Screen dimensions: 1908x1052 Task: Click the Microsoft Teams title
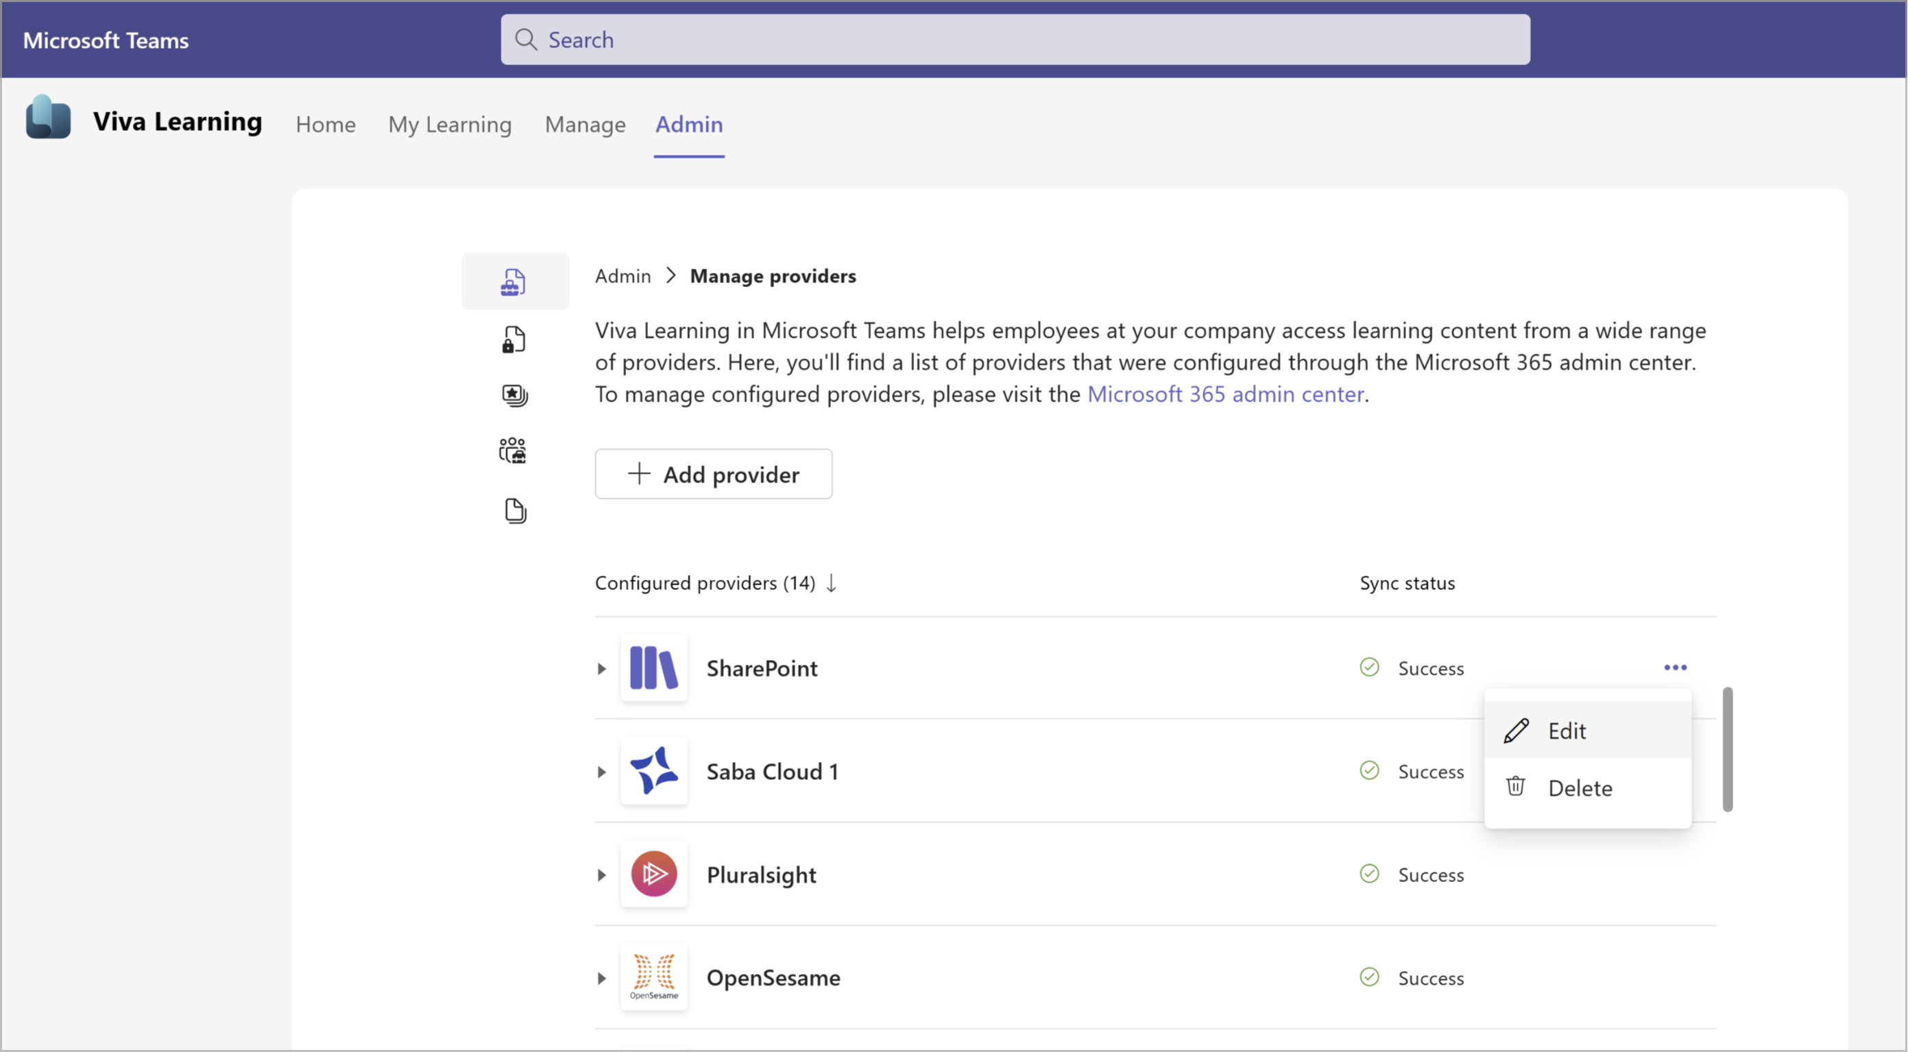(x=106, y=40)
